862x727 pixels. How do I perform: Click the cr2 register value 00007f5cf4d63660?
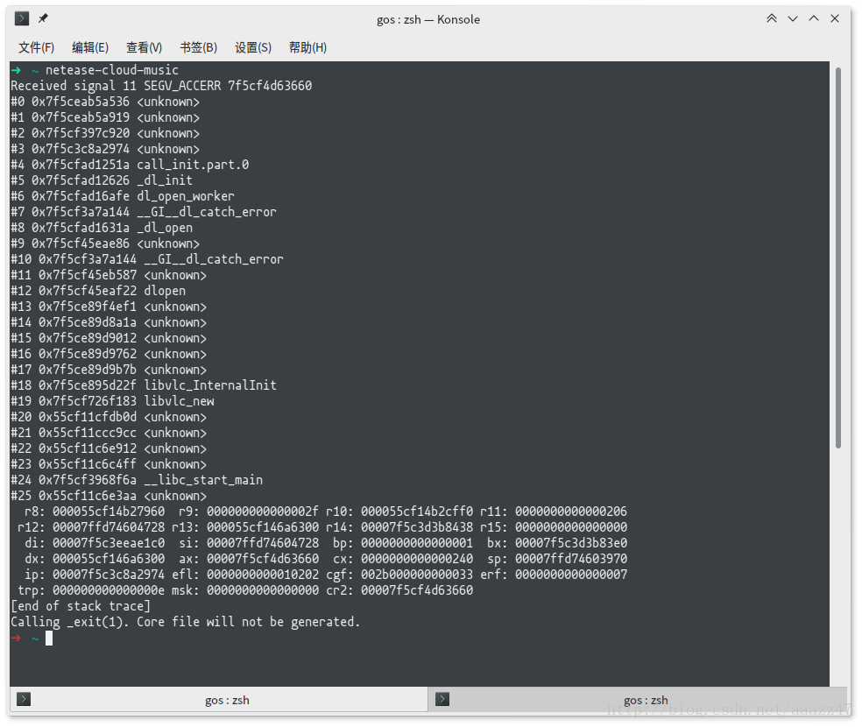click(417, 590)
